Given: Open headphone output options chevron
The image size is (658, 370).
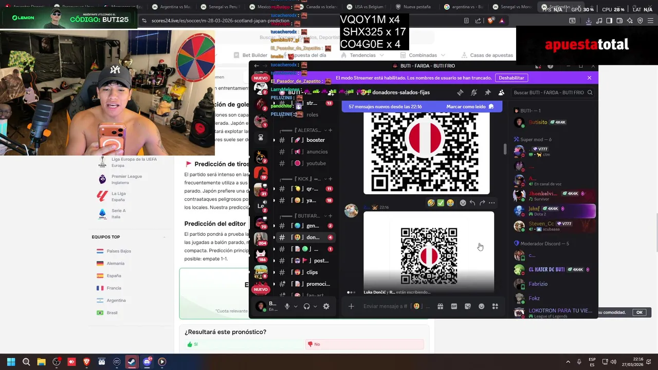Looking at the screenshot, I should pos(315,306).
